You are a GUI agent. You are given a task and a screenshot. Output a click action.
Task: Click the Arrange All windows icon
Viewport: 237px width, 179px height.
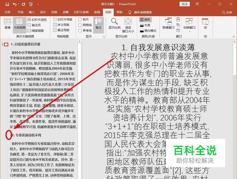click(x=178, y=19)
